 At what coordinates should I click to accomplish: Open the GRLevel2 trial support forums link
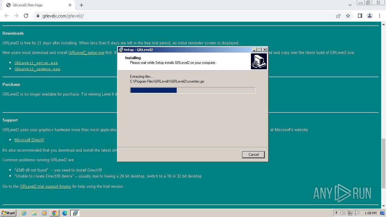pos(46,186)
